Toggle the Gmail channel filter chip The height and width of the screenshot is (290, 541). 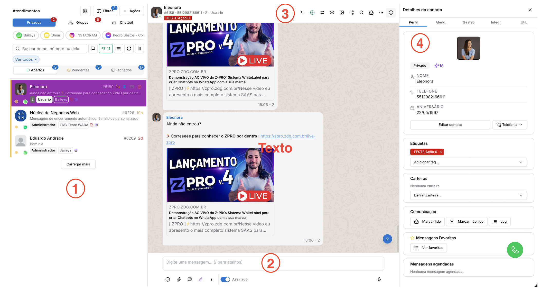pyautogui.click(x=52, y=35)
